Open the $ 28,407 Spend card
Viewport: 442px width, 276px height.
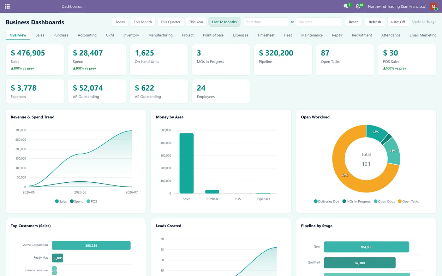click(x=97, y=60)
